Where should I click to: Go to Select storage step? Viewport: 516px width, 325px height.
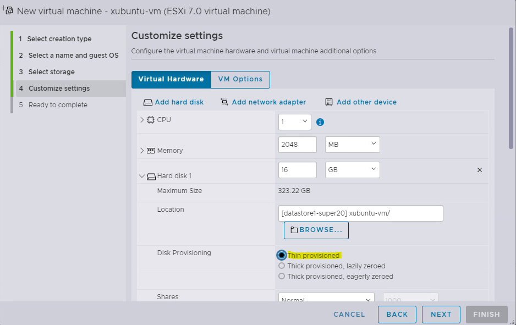tap(51, 72)
